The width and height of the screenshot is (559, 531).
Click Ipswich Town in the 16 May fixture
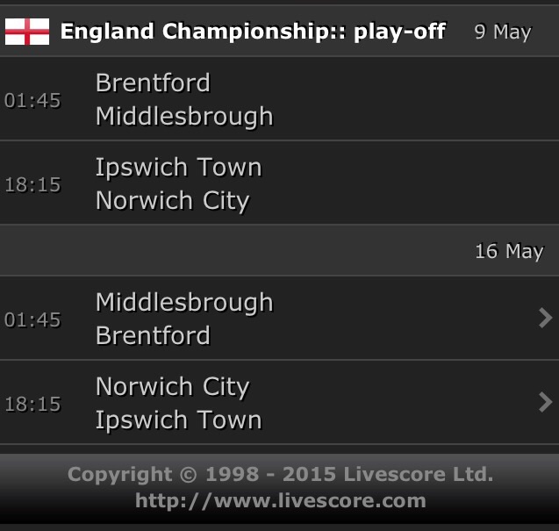click(178, 420)
